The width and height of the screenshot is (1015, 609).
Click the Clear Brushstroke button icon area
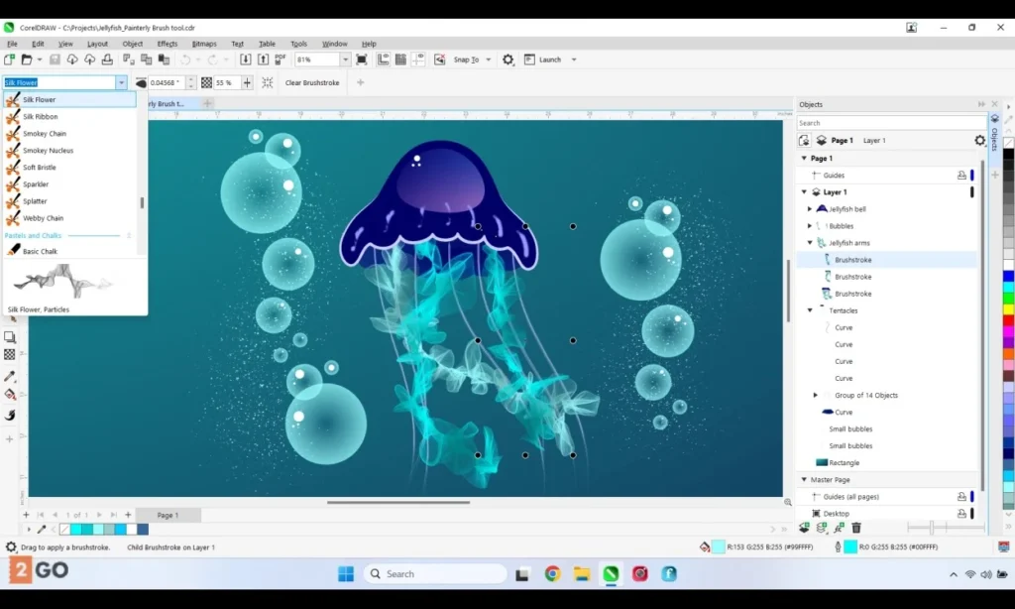pos(266,82)
